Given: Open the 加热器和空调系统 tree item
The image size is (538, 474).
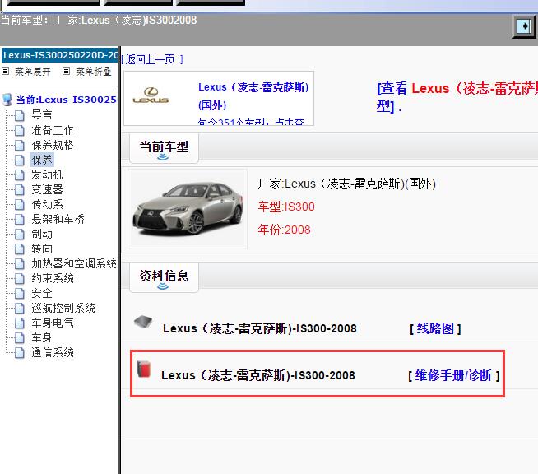Looking at the screenshot, I should point(74,263).
